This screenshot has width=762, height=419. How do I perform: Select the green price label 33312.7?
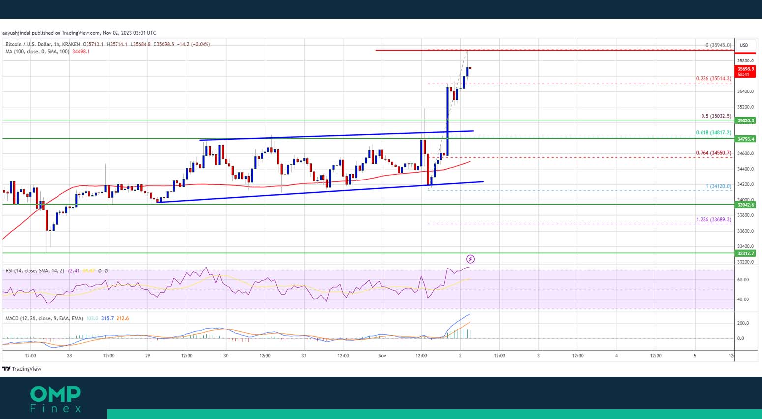pyautogui.click(x=746, y=253)
